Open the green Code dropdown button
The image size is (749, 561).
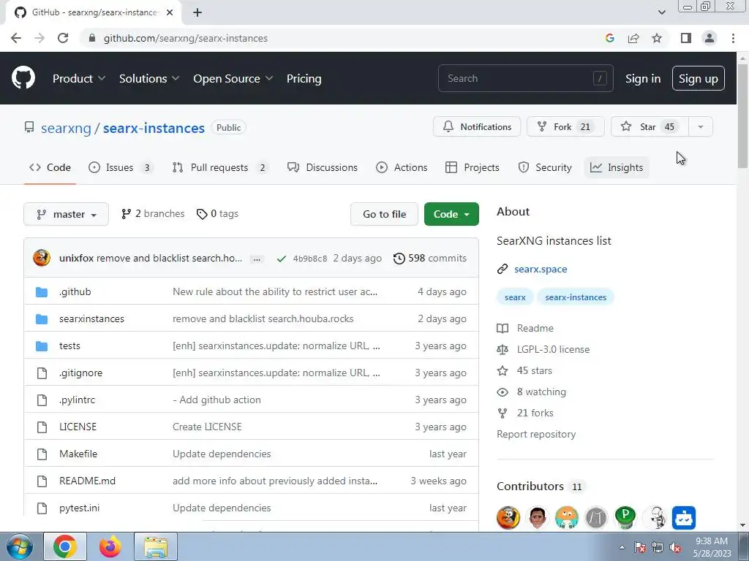coord(451,214)
